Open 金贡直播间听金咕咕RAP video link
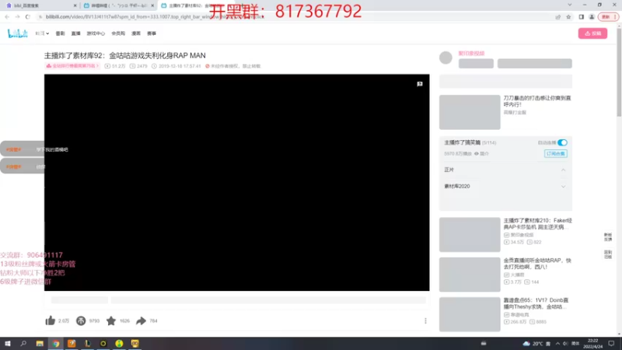Screen dimensions: 622x350 [x=537, y=264]
